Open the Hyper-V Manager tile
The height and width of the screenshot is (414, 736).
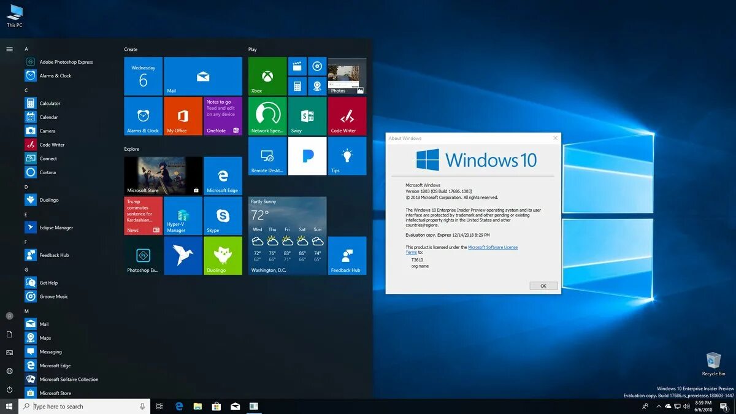[183, 216]
